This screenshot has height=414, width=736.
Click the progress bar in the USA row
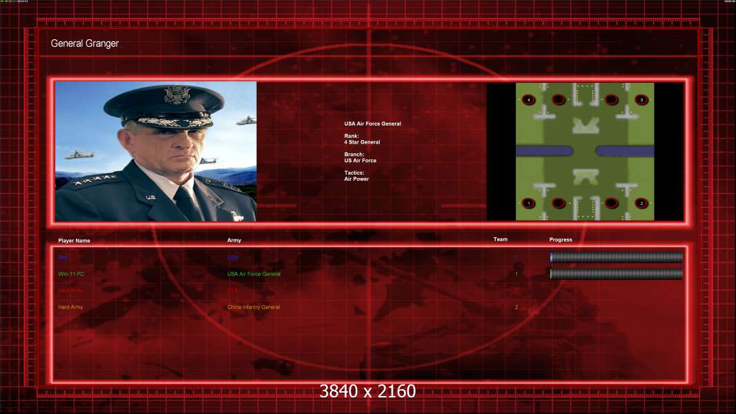(x=617, y=257)
